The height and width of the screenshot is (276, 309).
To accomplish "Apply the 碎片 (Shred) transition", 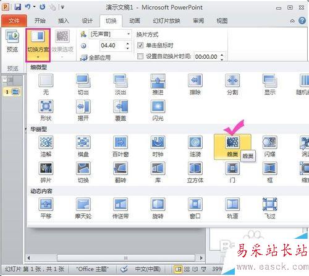I will [46, 173].
